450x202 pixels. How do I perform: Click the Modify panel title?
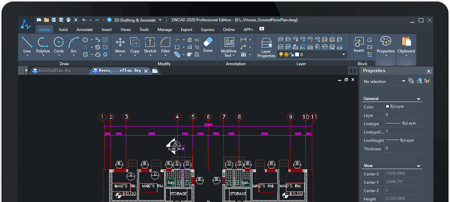coord(164,64)
